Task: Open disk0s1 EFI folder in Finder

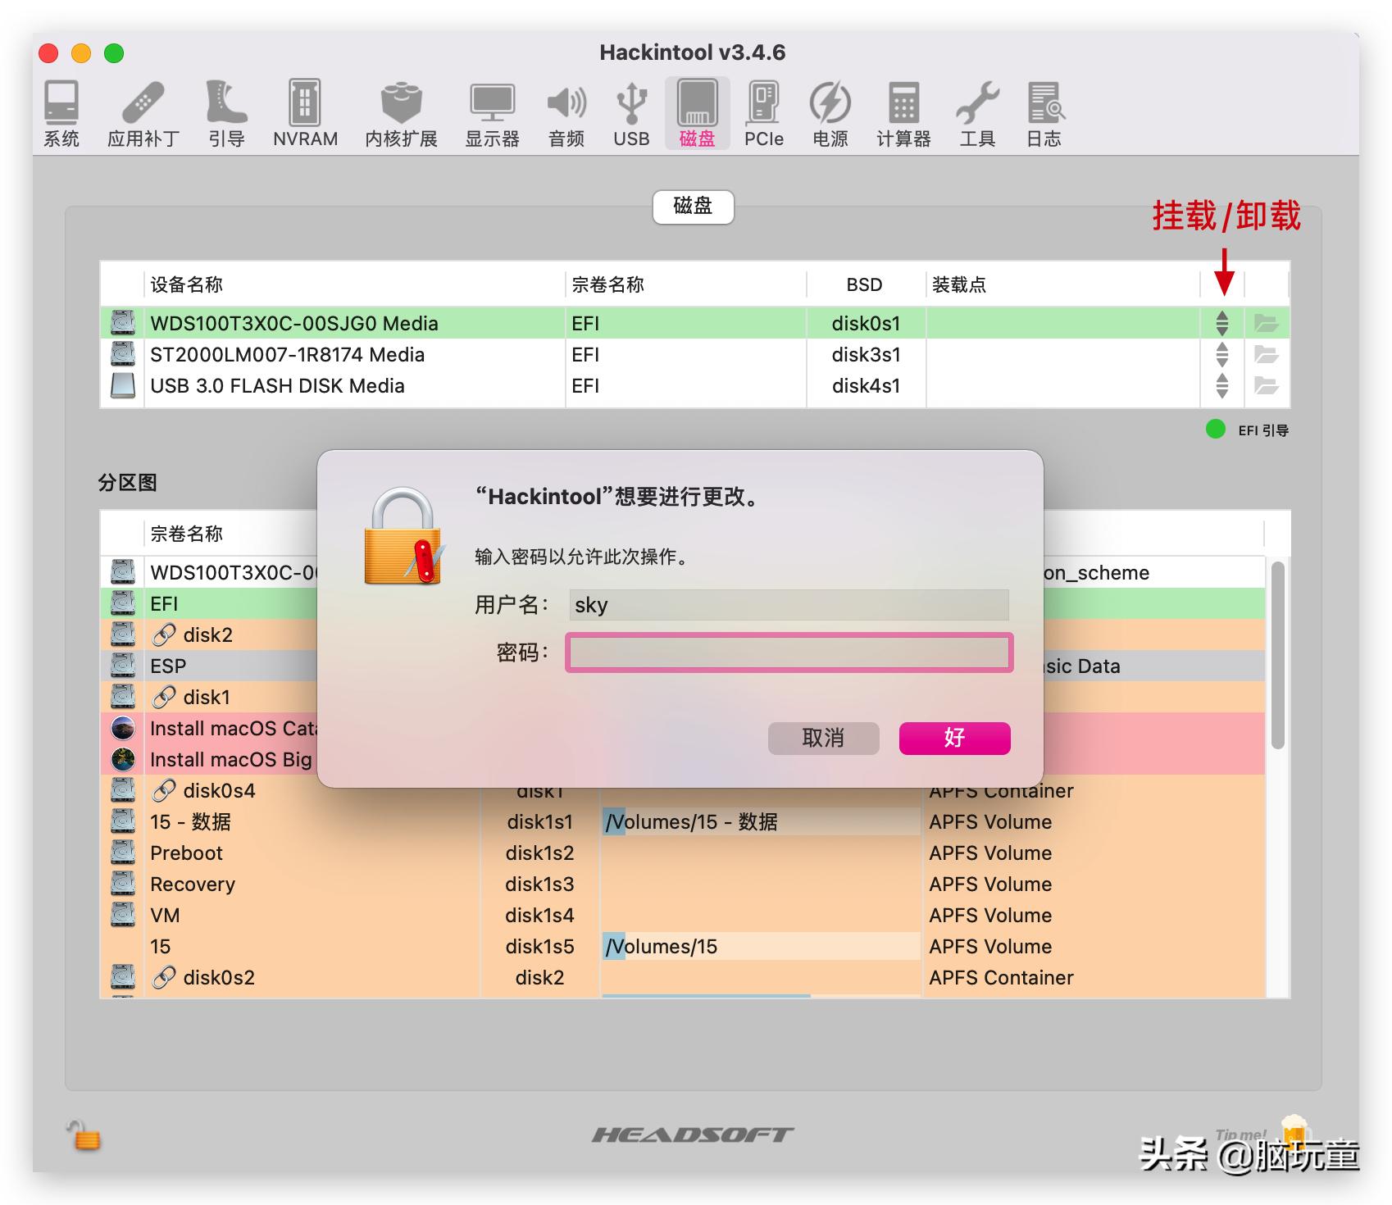Action: [1266, 324]
